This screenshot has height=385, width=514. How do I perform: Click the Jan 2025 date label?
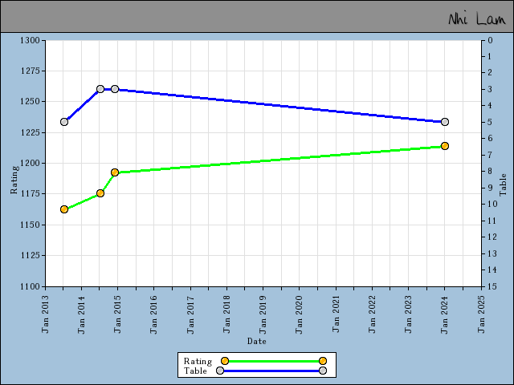click(x=481, y=314)
